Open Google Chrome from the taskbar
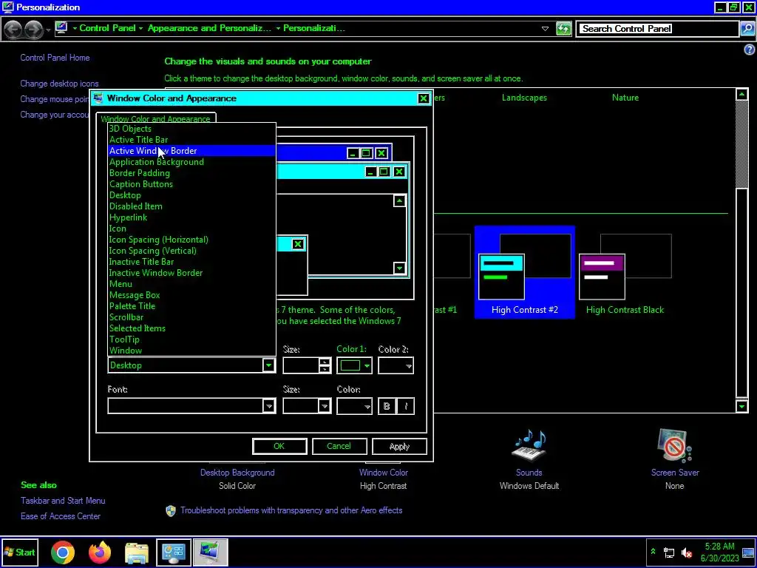This screenshot has width=757, height=568. pyautogui.click(x=63, y=552)
